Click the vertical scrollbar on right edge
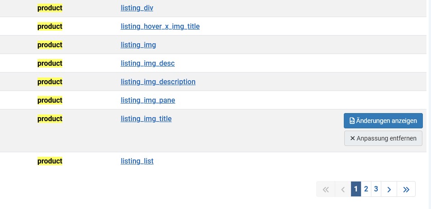The image size is (431, 209). pyautogui.click(x=429, y=104)
